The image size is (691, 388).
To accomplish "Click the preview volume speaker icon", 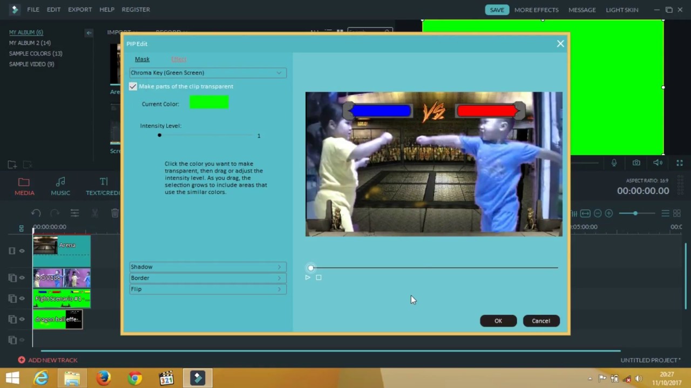I will 658,163.
